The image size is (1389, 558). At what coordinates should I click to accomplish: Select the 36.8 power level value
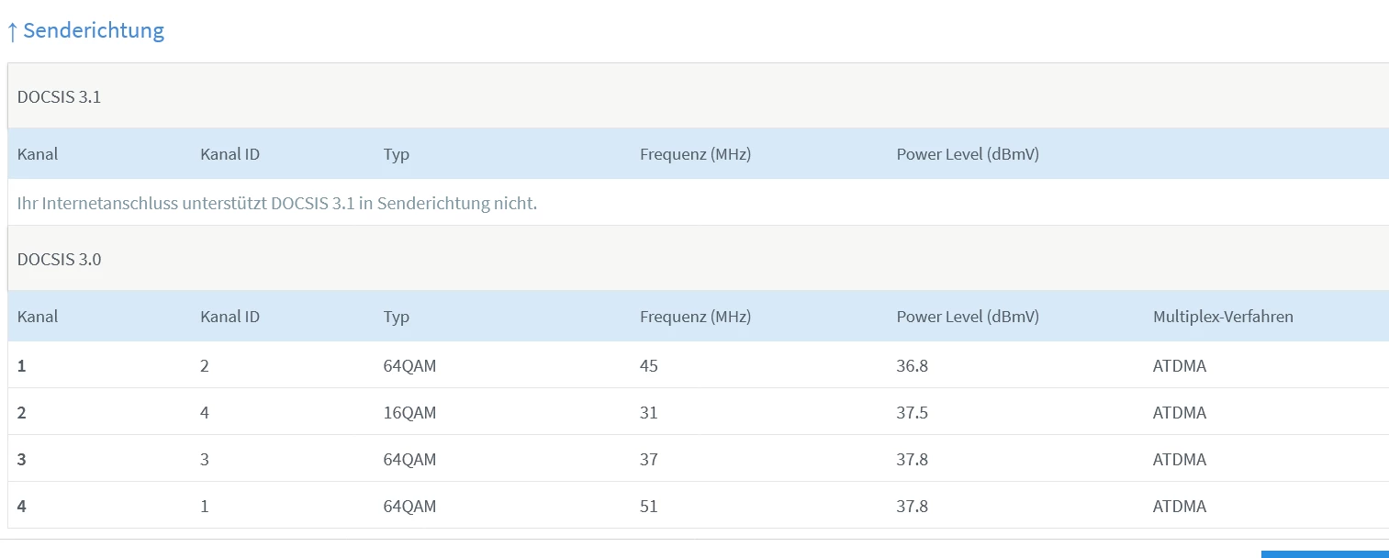coord(912,366)
